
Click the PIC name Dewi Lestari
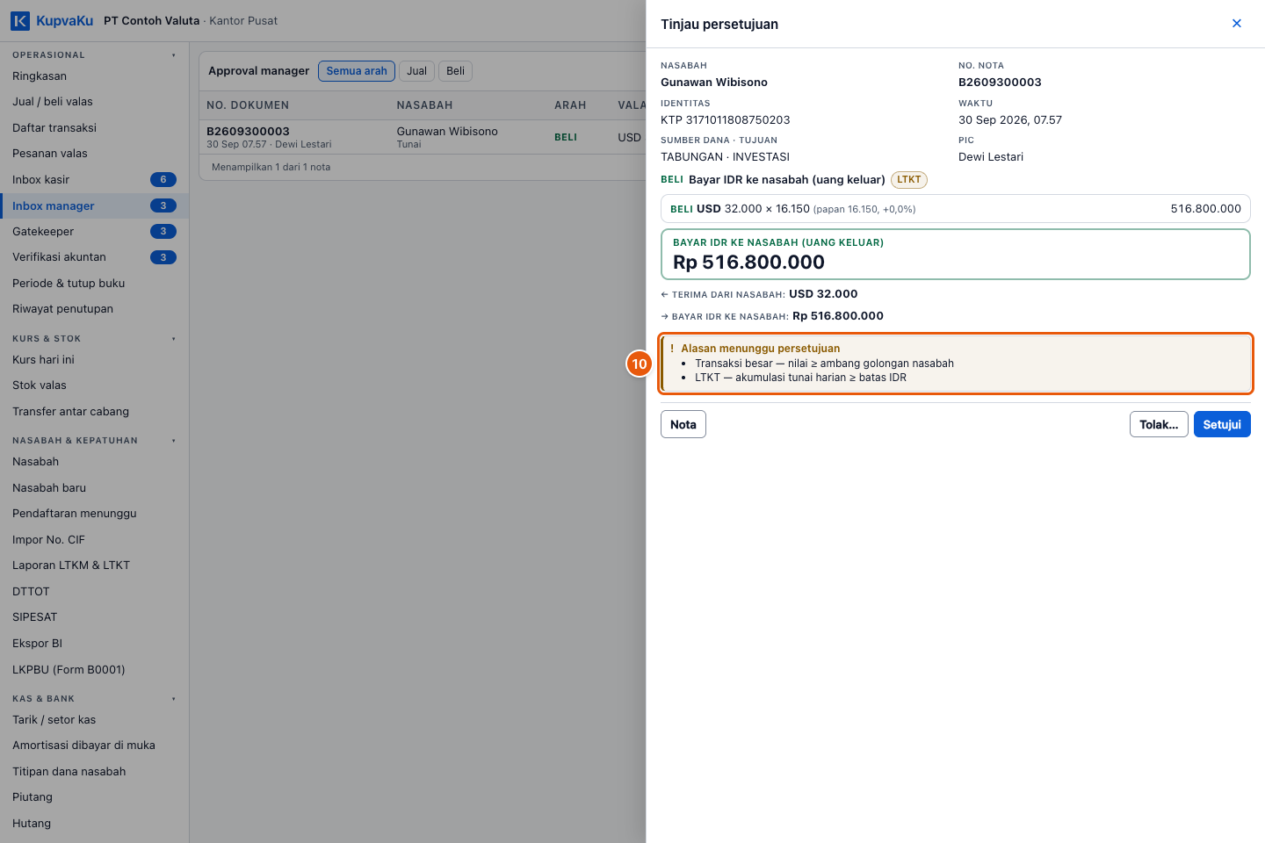click(x=991, y=157)
